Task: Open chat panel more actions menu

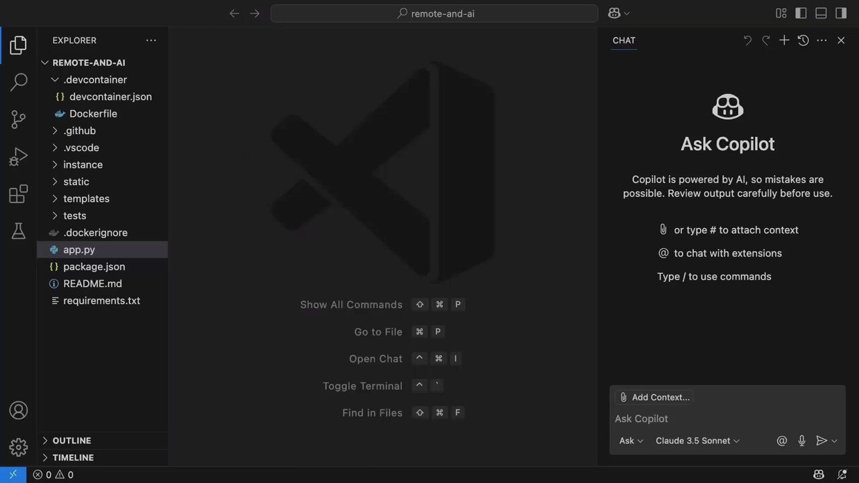Action: (x=821, y=40)
